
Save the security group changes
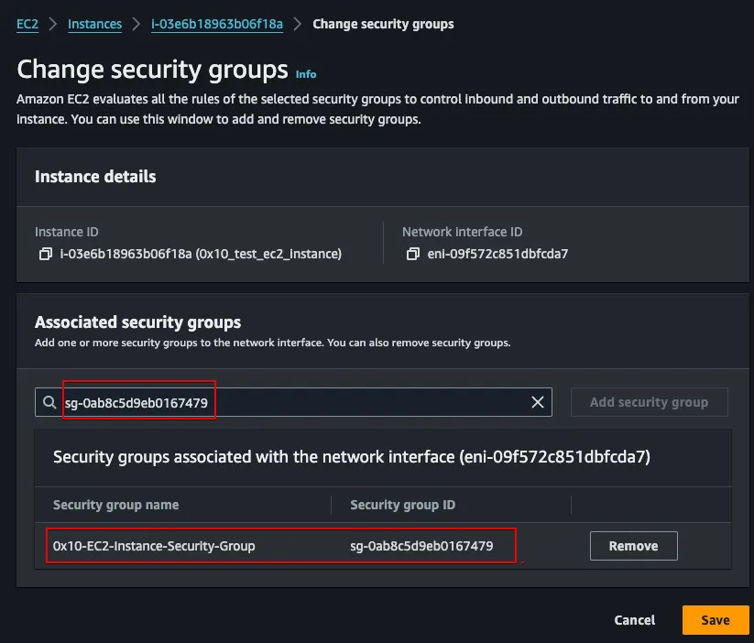(x=715, y=620)
